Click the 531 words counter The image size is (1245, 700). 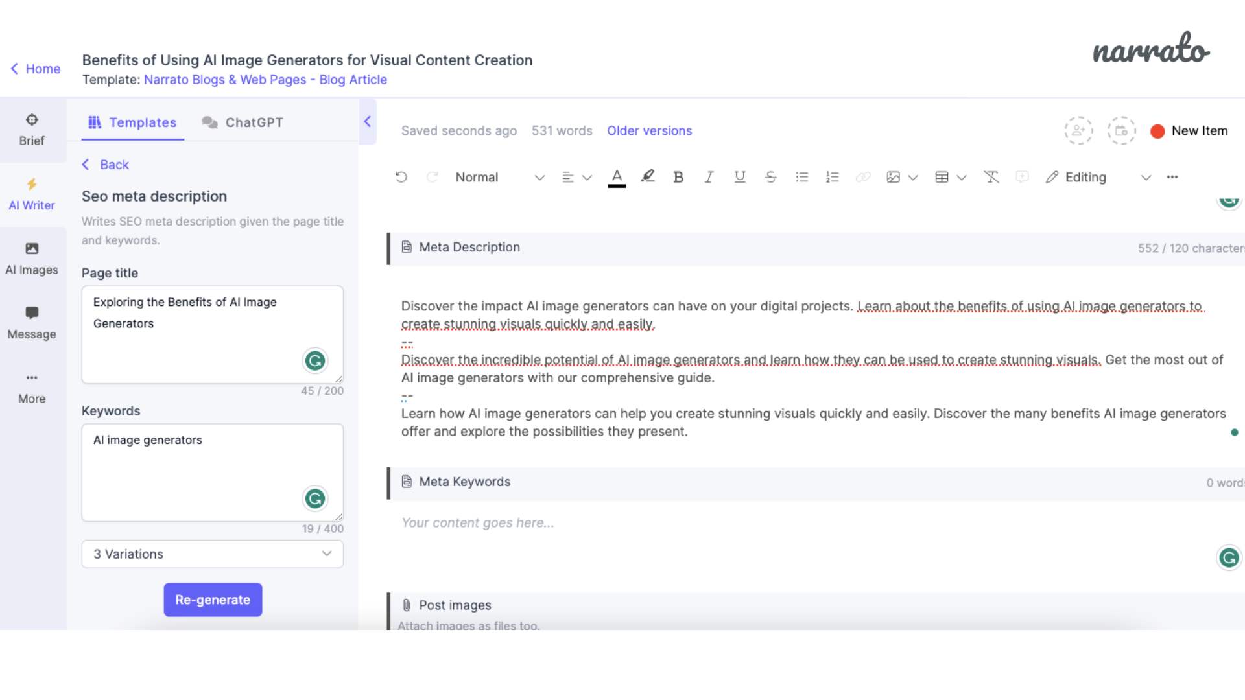tap(562, 131)
